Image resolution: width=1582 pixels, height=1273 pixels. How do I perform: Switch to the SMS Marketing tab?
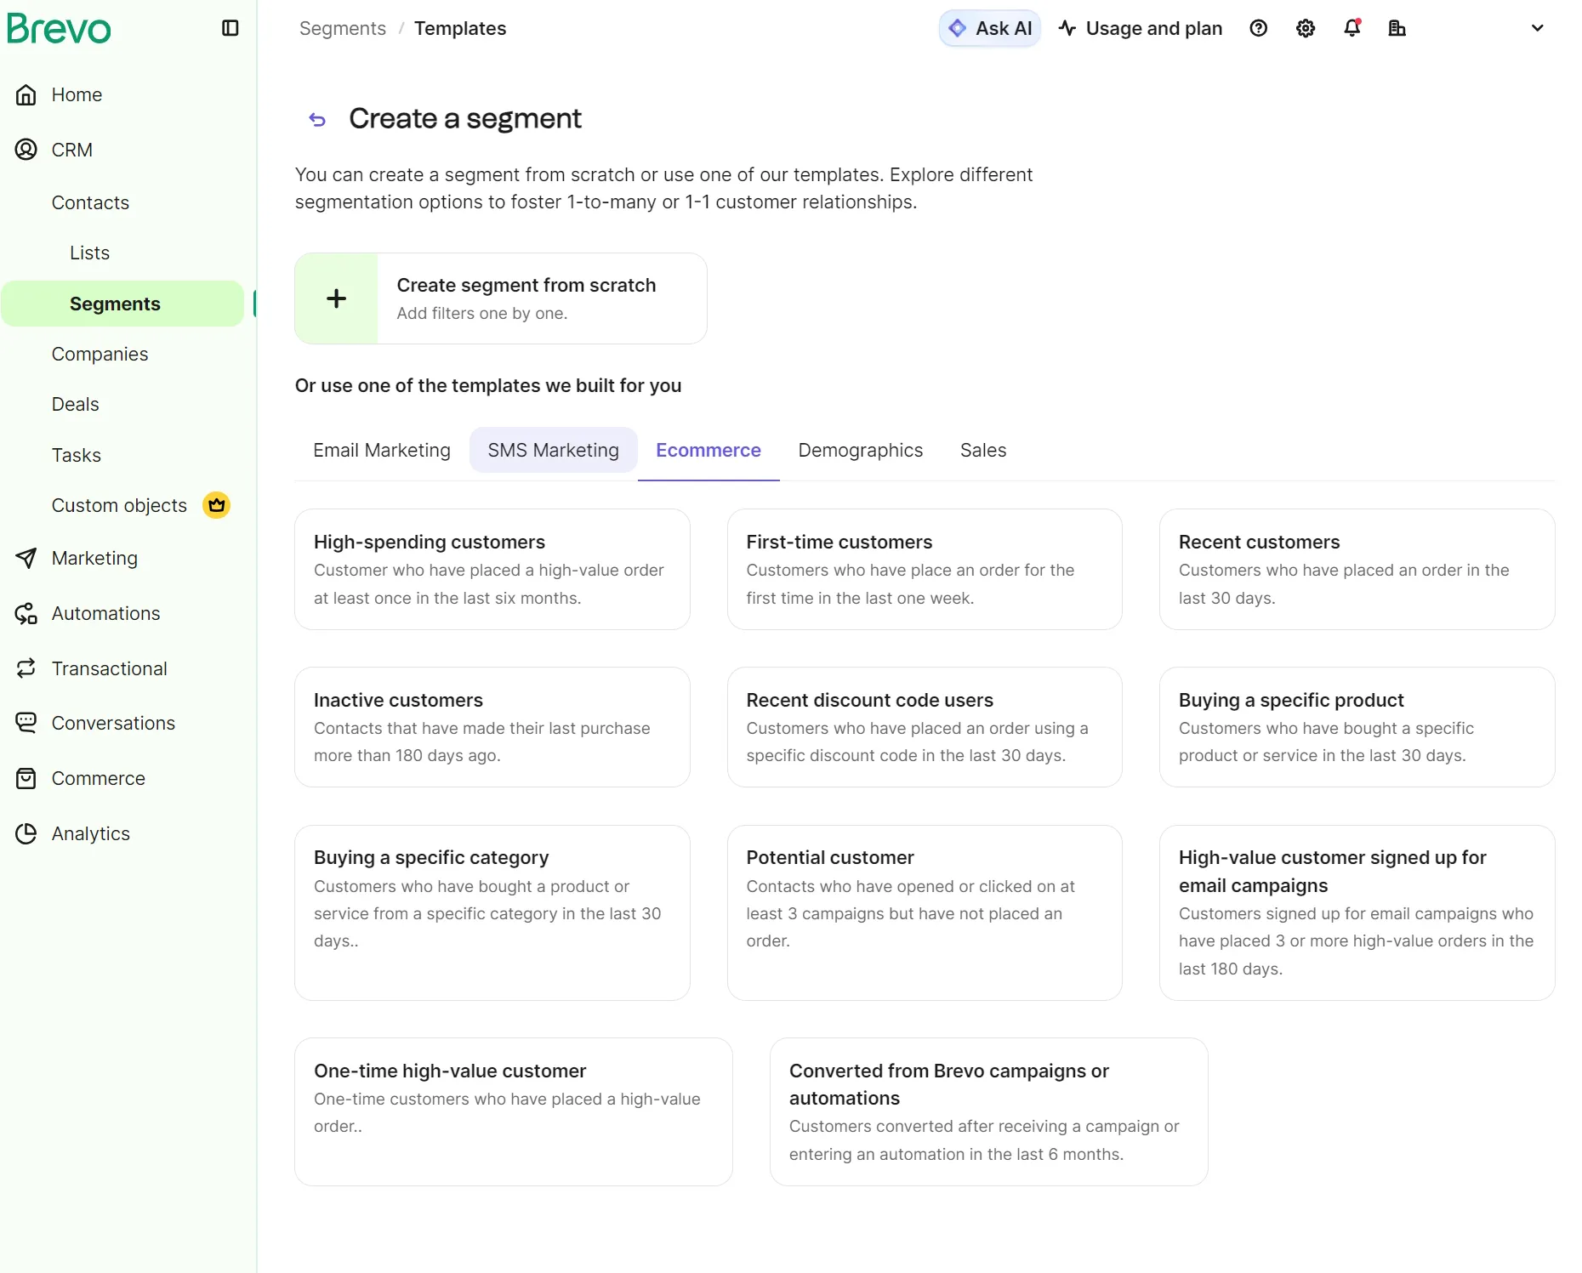click(x=554, y=450)
